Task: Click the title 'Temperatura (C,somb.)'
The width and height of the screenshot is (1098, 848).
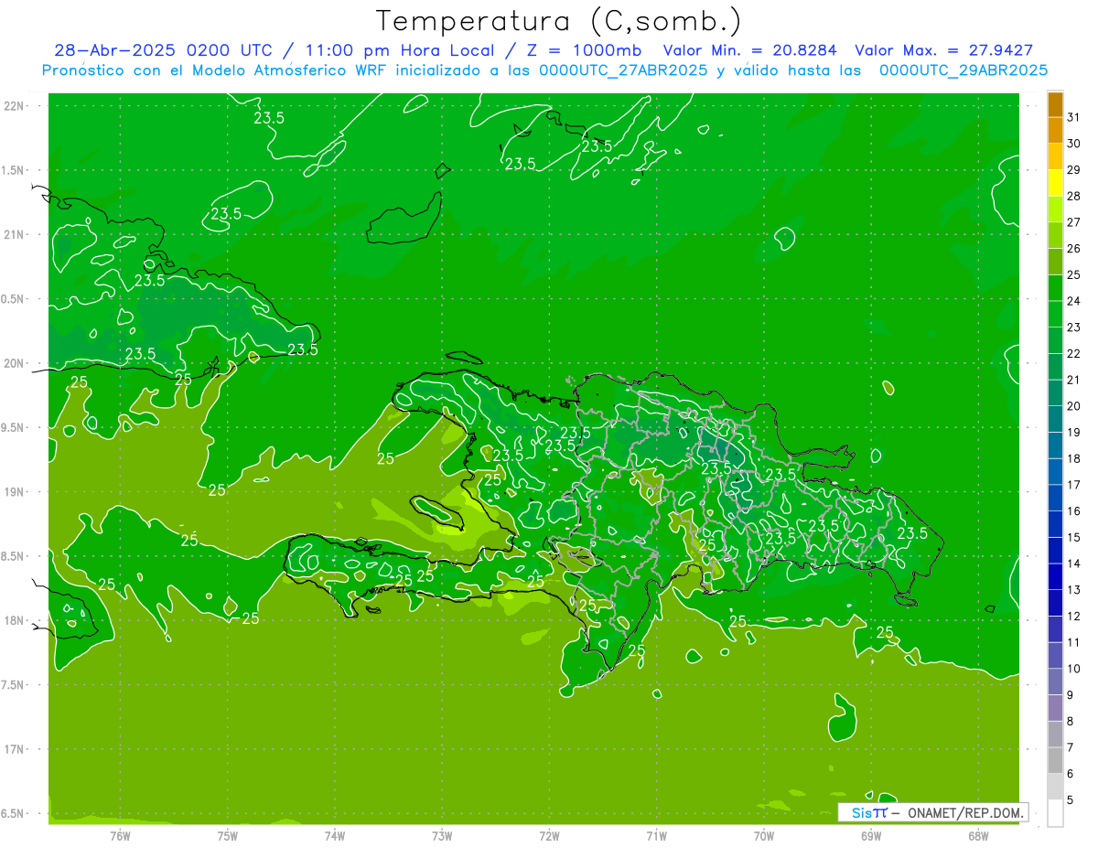Action: click(558, 21)
